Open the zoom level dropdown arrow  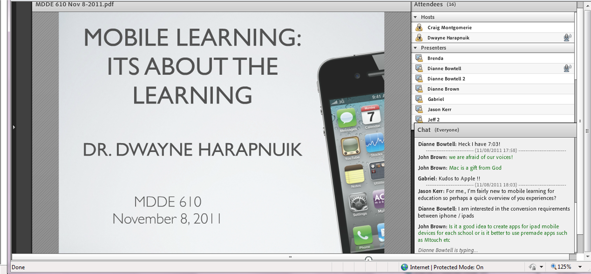[580, 267]
